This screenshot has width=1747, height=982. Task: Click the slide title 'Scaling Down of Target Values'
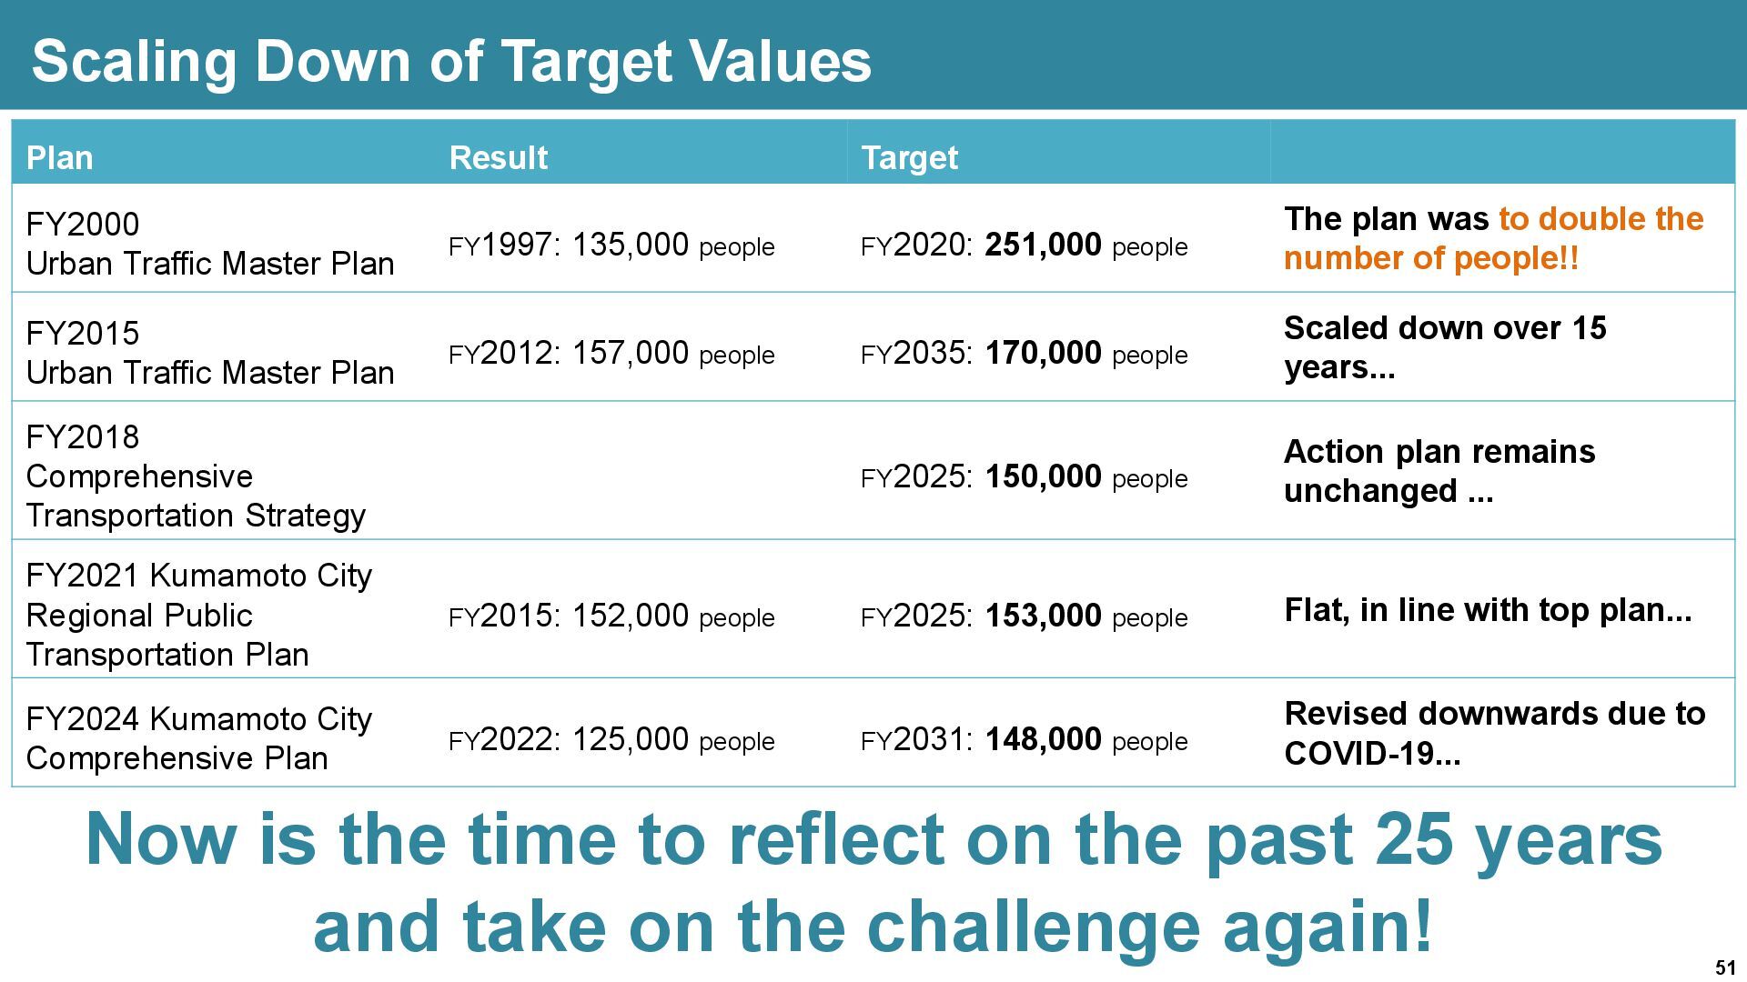click(451, 60)
